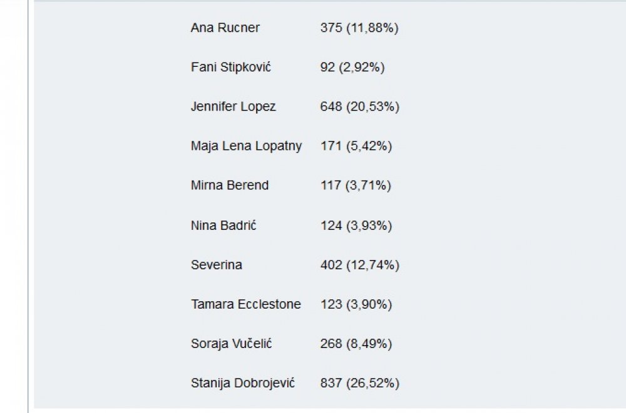This screenshot has width=626, height=413.
Task: Select the Stanija Dobrojević entry
Action: 243,383
